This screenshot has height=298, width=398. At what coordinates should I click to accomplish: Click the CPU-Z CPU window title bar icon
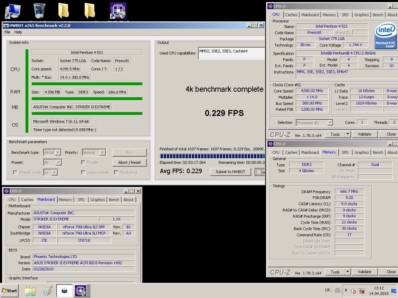271,6
